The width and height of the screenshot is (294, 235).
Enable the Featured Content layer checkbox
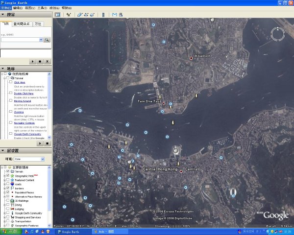(8, 180)
